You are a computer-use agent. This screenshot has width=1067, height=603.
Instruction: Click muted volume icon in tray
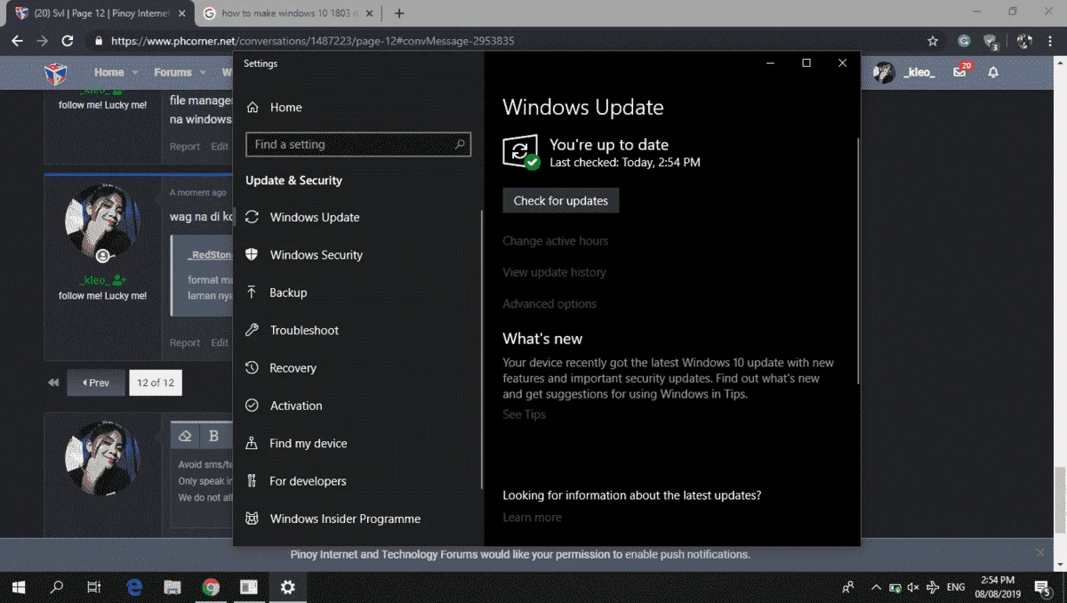(913, 588)
